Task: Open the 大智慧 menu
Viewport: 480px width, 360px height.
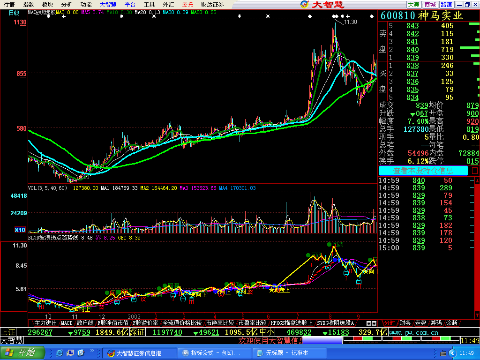Action: [x=108, y=5]
